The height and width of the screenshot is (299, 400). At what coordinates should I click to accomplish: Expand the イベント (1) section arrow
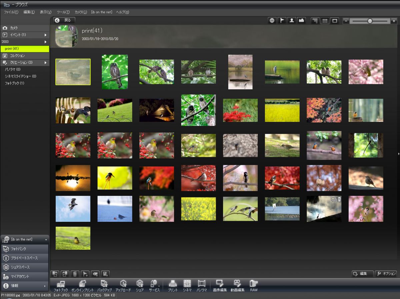click(x=45, y=35)
